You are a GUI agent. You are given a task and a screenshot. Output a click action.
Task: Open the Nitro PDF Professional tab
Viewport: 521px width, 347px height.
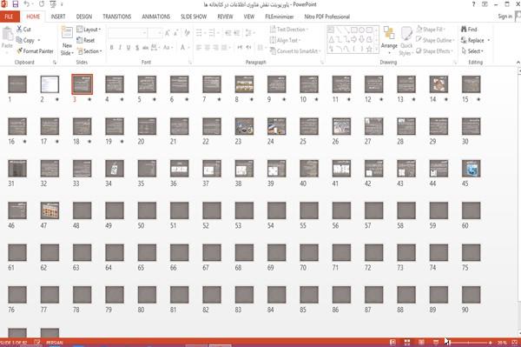pyautogui.click(x=327, y=17)
